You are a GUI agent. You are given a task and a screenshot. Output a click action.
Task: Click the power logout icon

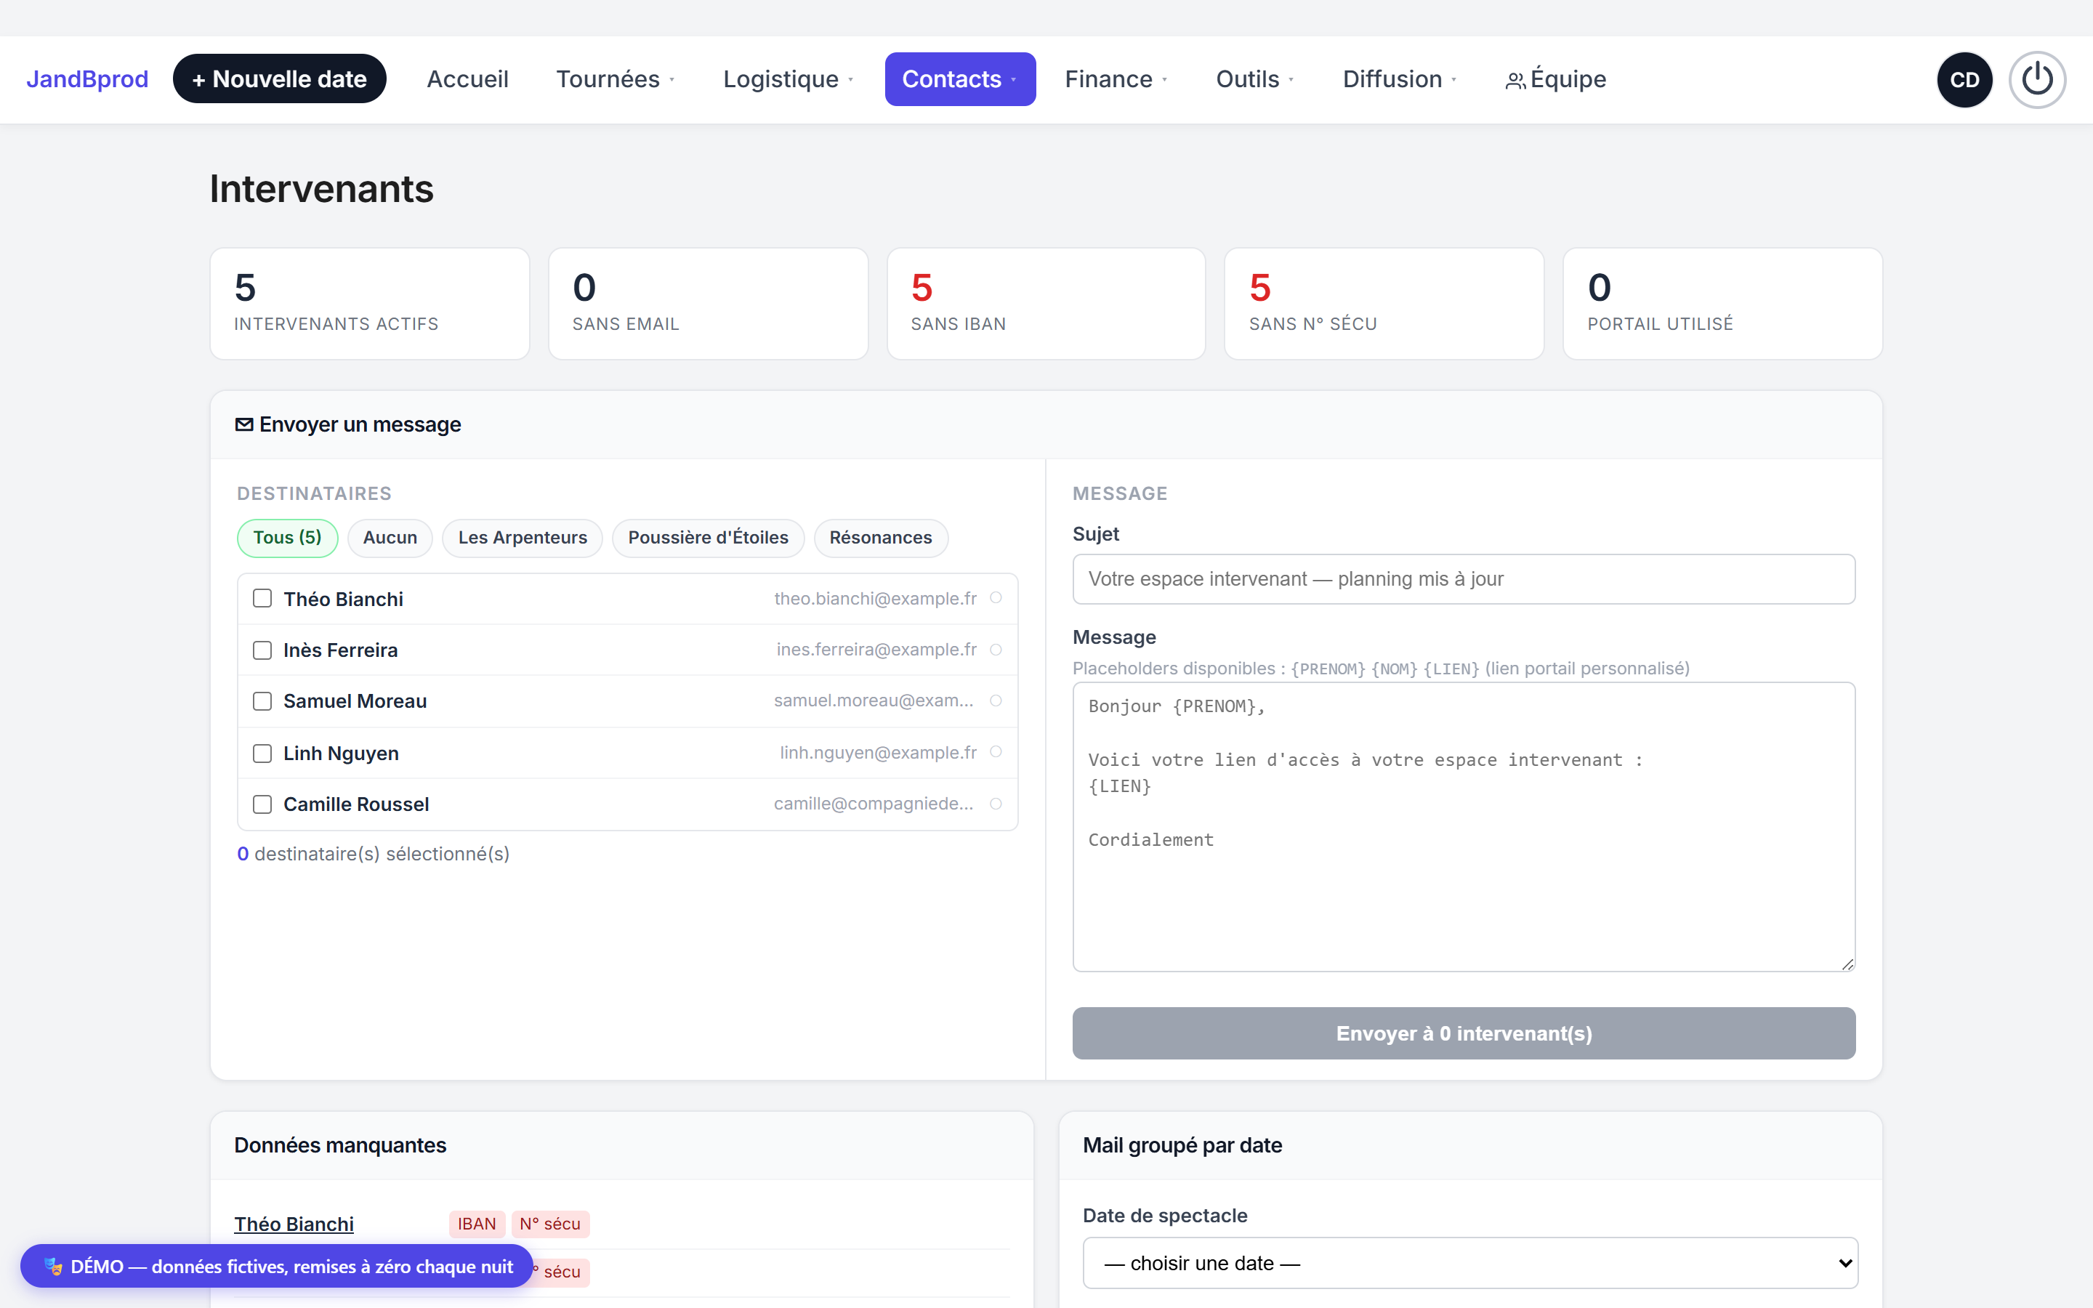pyautogui.click(x=2037, y=80)
